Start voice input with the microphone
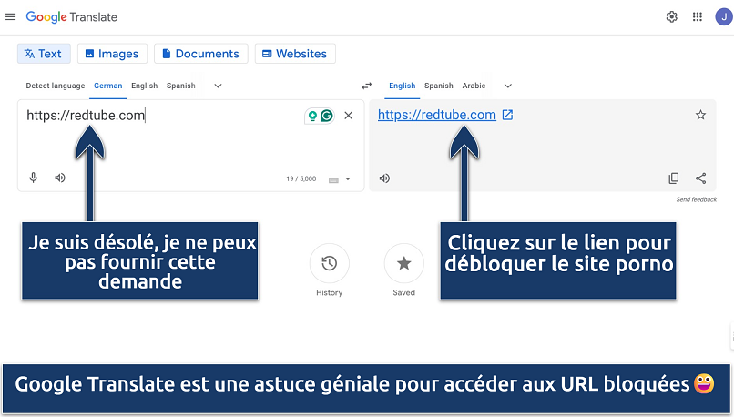The width and height of the screenshot is (734, 417). [x=34, y=178]
